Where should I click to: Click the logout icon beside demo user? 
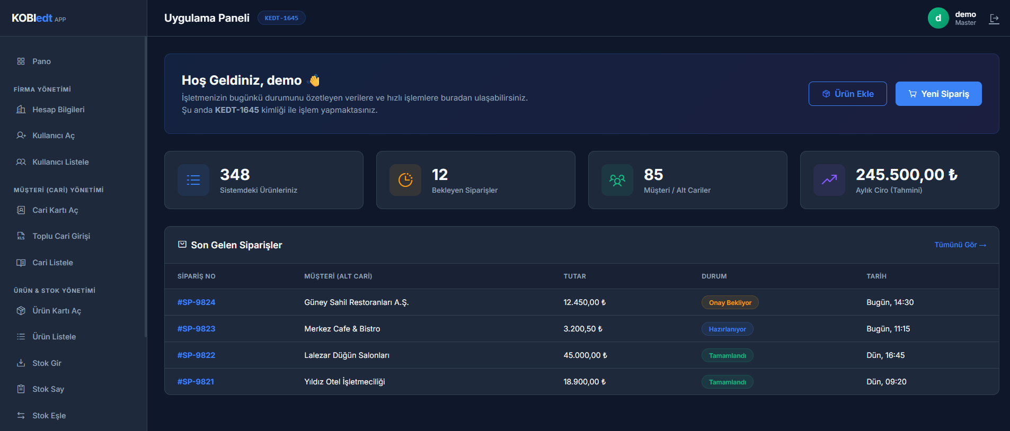click(x=994, y=19)
